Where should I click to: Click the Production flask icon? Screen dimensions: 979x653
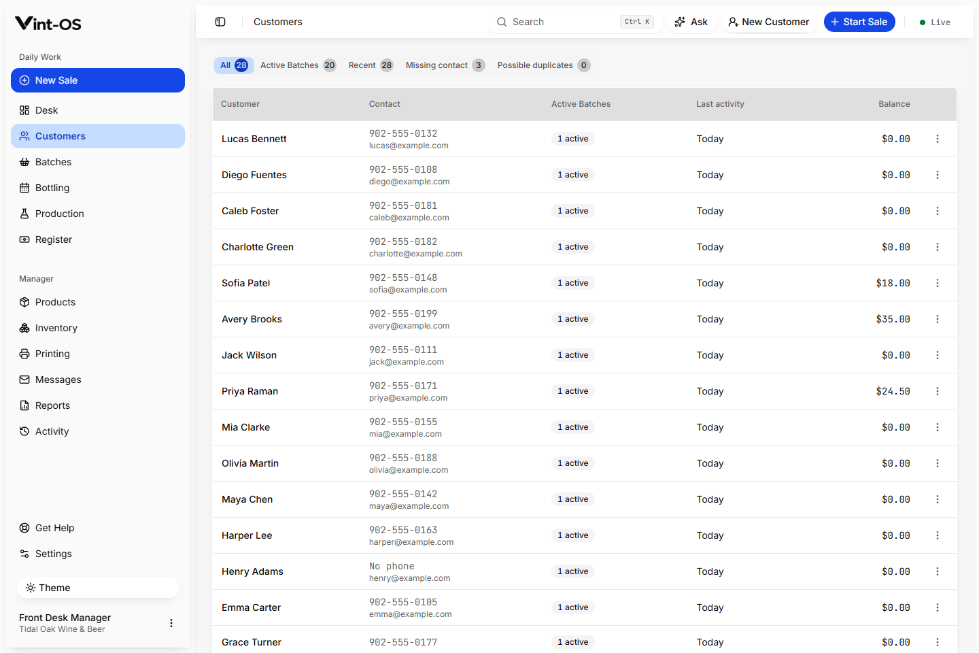(x=24, y=214)
